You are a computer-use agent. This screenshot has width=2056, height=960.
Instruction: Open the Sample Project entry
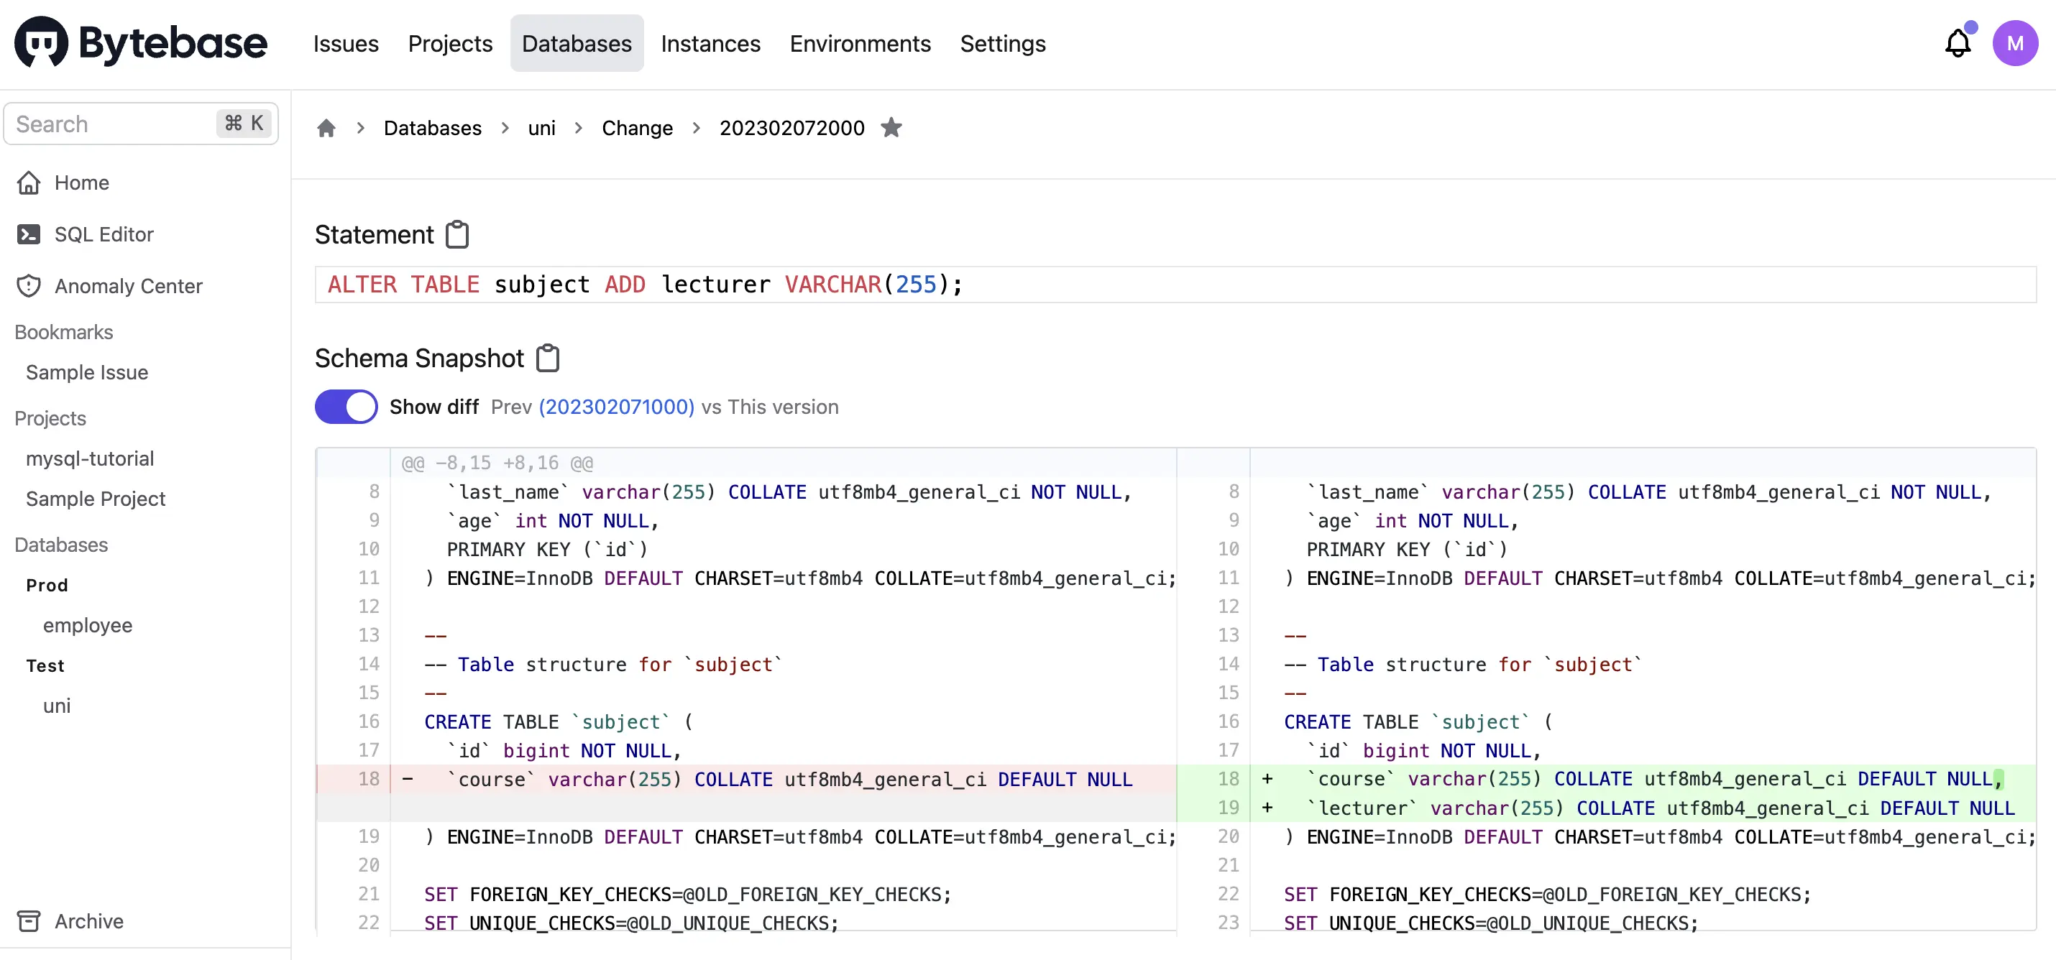[x=96, y=499]
